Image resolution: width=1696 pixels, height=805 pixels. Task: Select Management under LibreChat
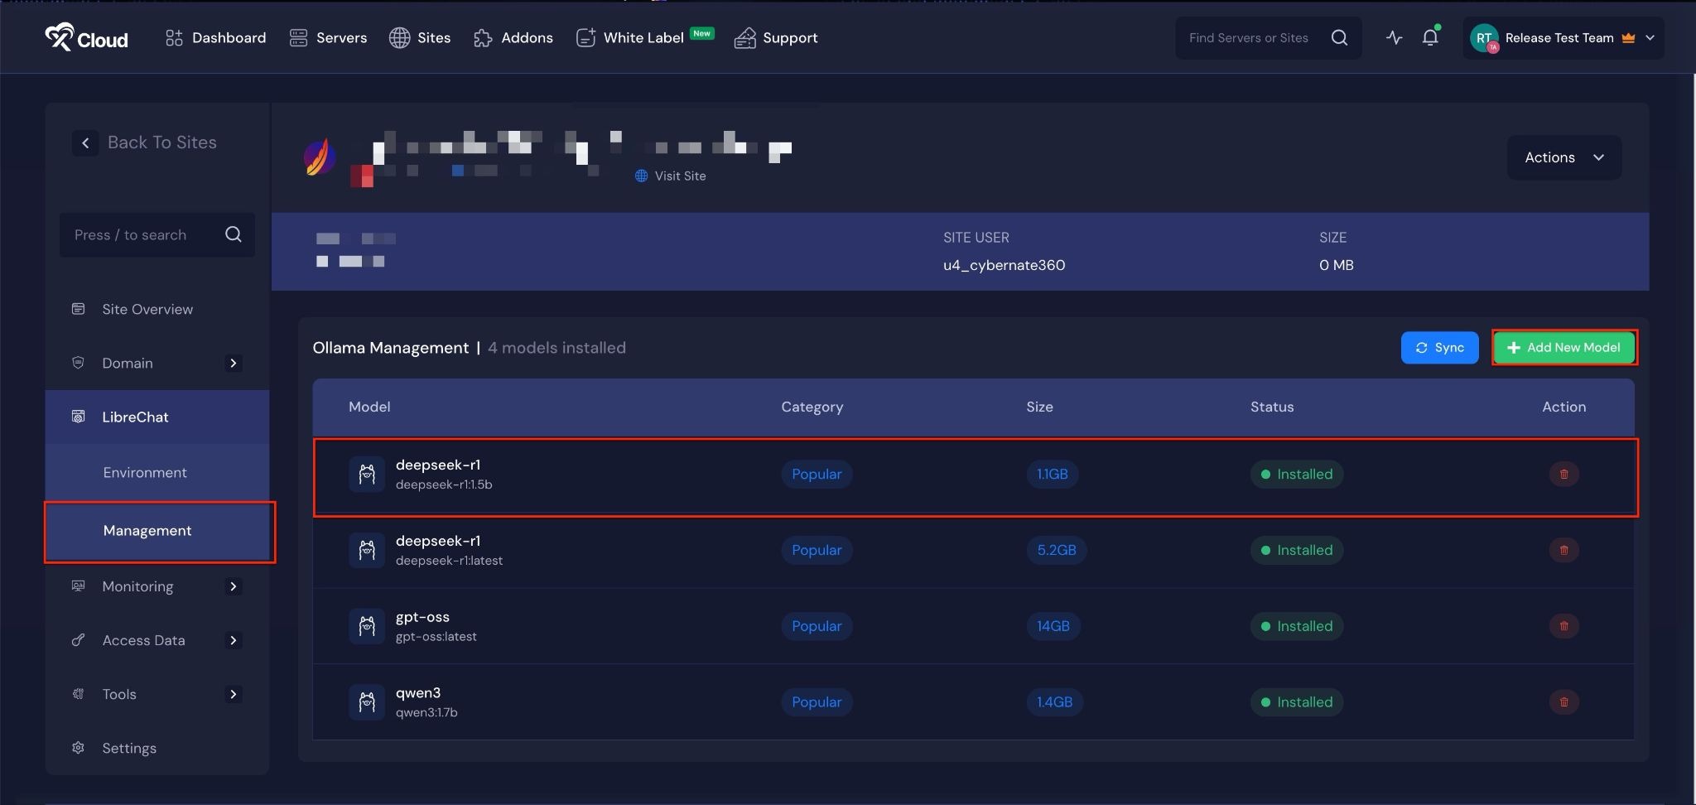point(147,531)
